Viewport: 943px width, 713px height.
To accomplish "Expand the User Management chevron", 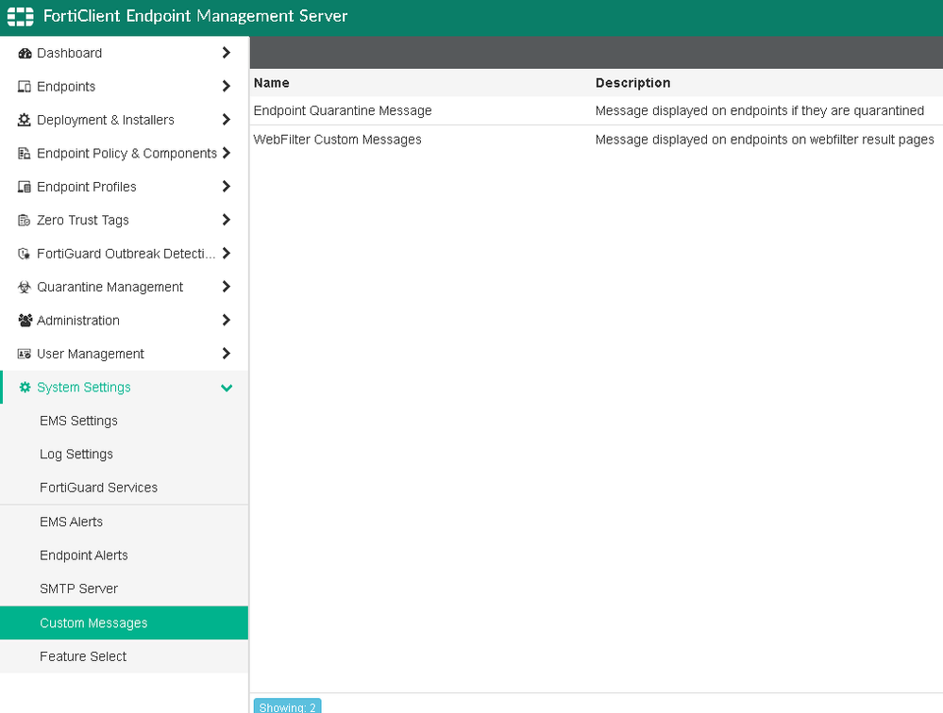I will pos(227,353).
